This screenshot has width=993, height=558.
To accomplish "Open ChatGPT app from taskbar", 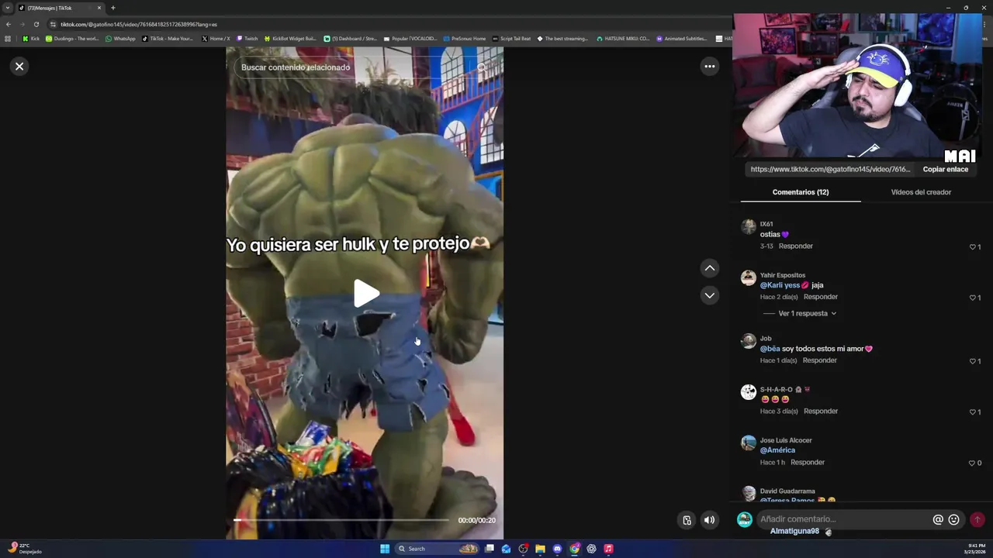I will [x=591, y=549].
